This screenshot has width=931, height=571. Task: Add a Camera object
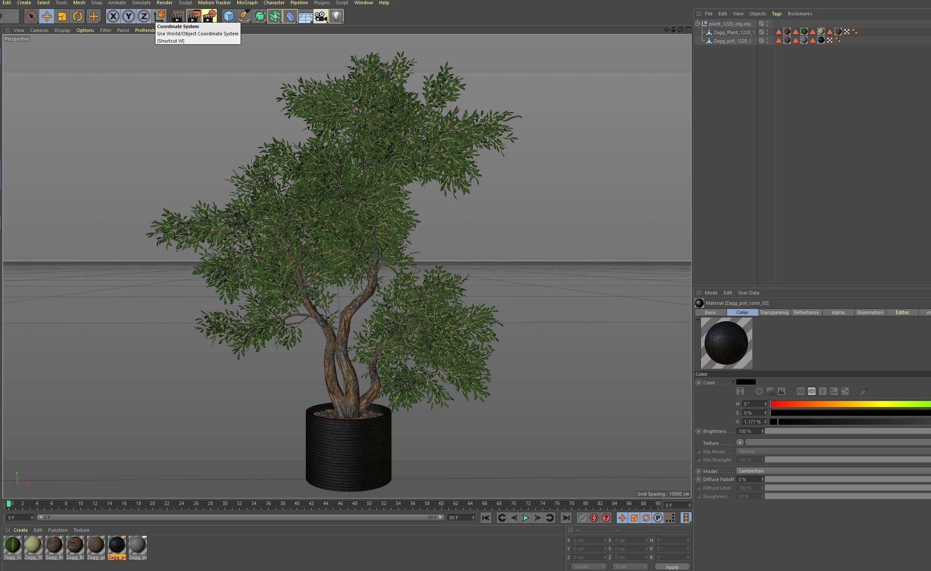tap(321, 17)
